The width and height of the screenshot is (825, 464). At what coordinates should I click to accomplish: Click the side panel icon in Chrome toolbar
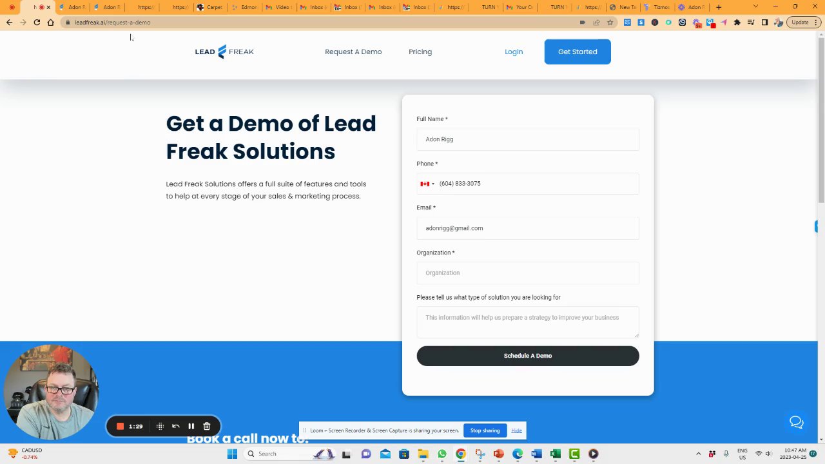point(764,22)
